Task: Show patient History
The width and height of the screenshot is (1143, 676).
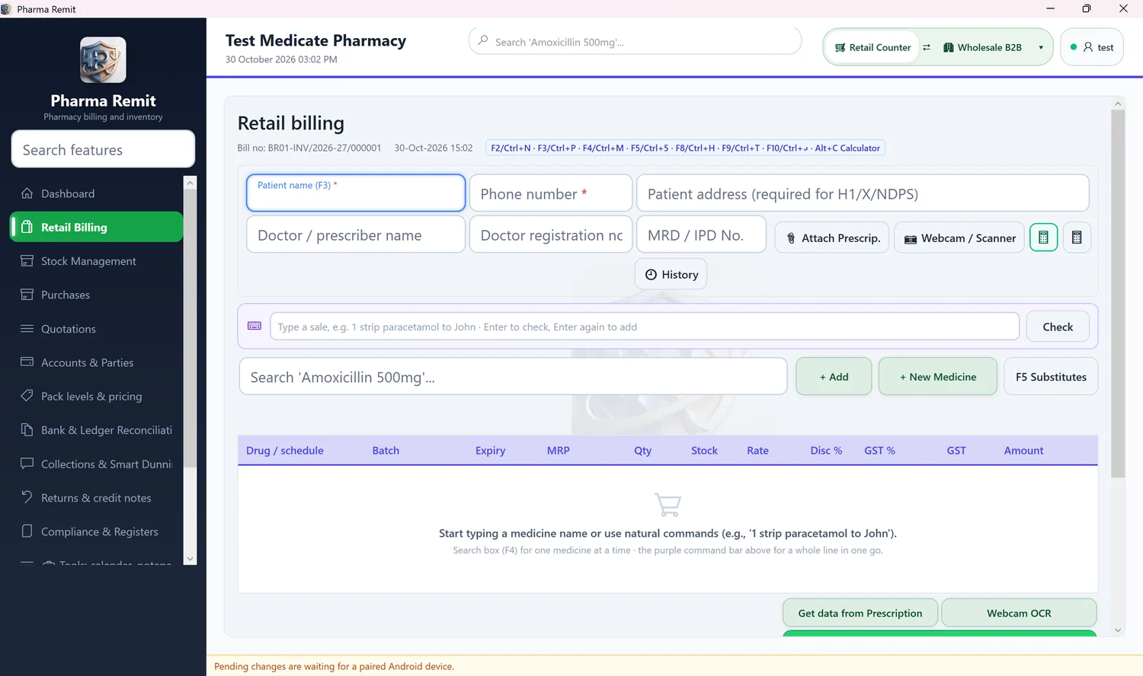Action: coord(671,274)
